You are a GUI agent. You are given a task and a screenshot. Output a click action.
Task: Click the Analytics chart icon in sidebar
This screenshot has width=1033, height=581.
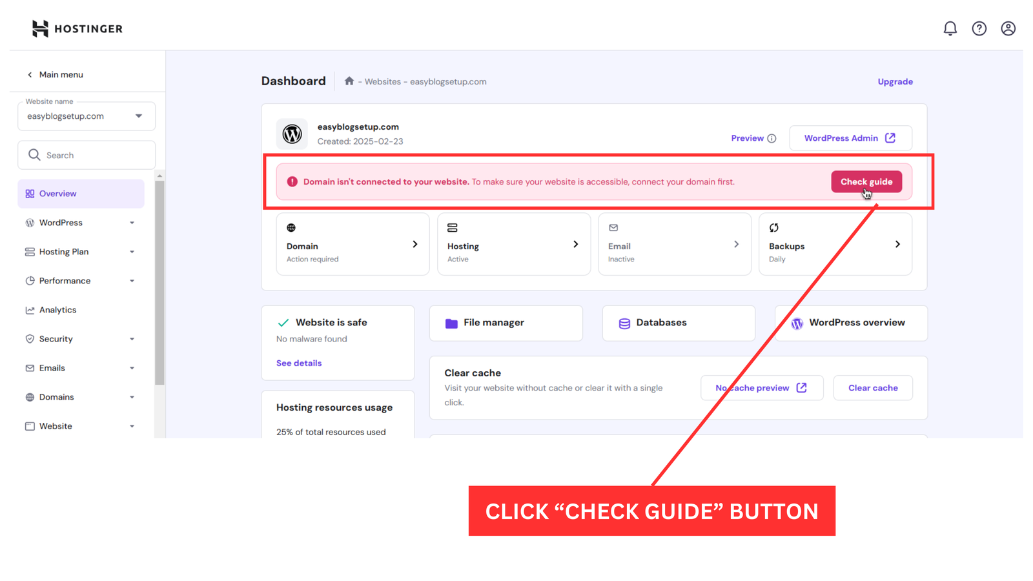coord(30,310)
